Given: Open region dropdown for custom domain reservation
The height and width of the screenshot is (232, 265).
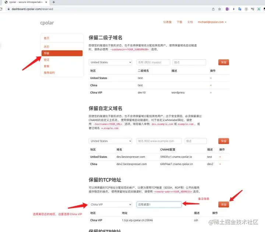Looking at the screenshot, I should 110,141.
